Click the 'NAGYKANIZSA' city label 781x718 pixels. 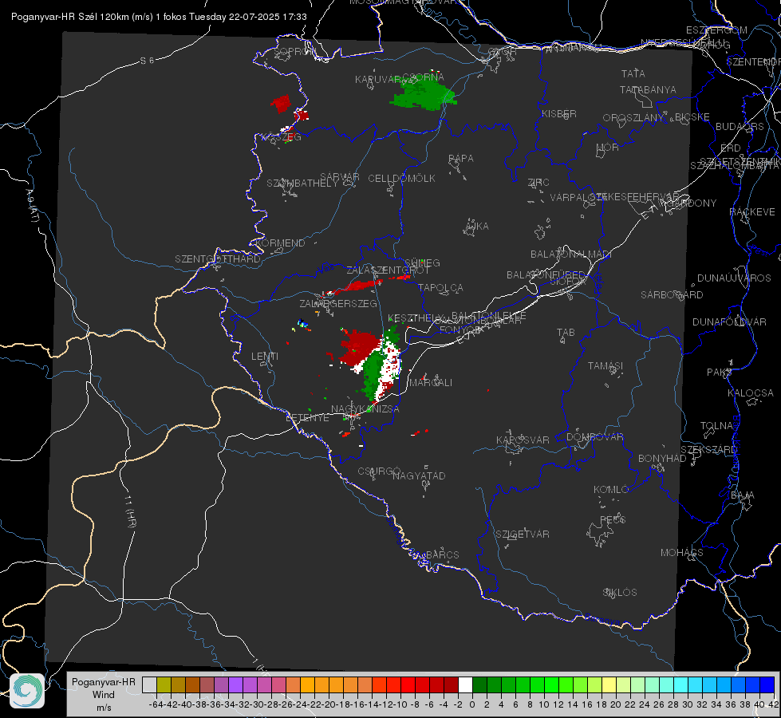pyautogui.click(x=365, y=409)
